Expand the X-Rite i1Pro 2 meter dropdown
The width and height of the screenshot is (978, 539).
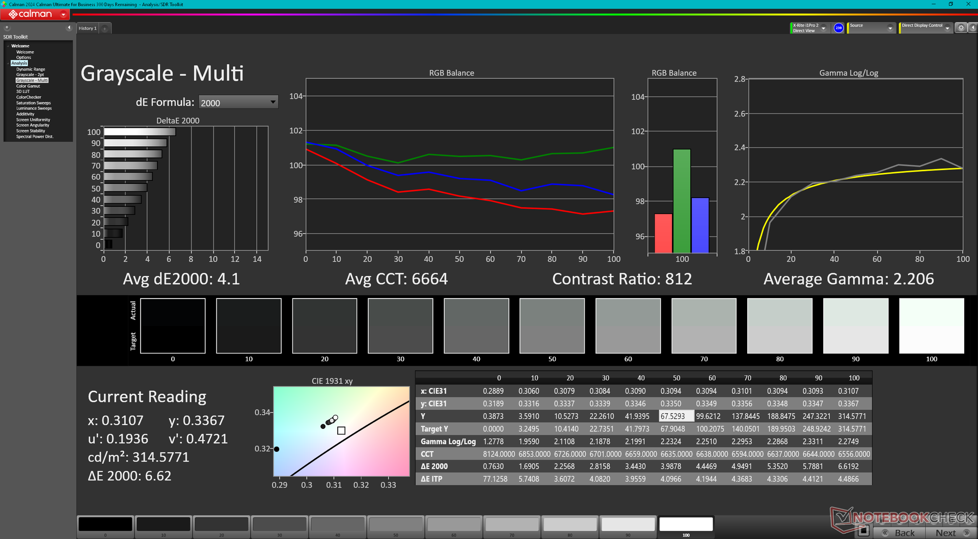tap(823, 28)
